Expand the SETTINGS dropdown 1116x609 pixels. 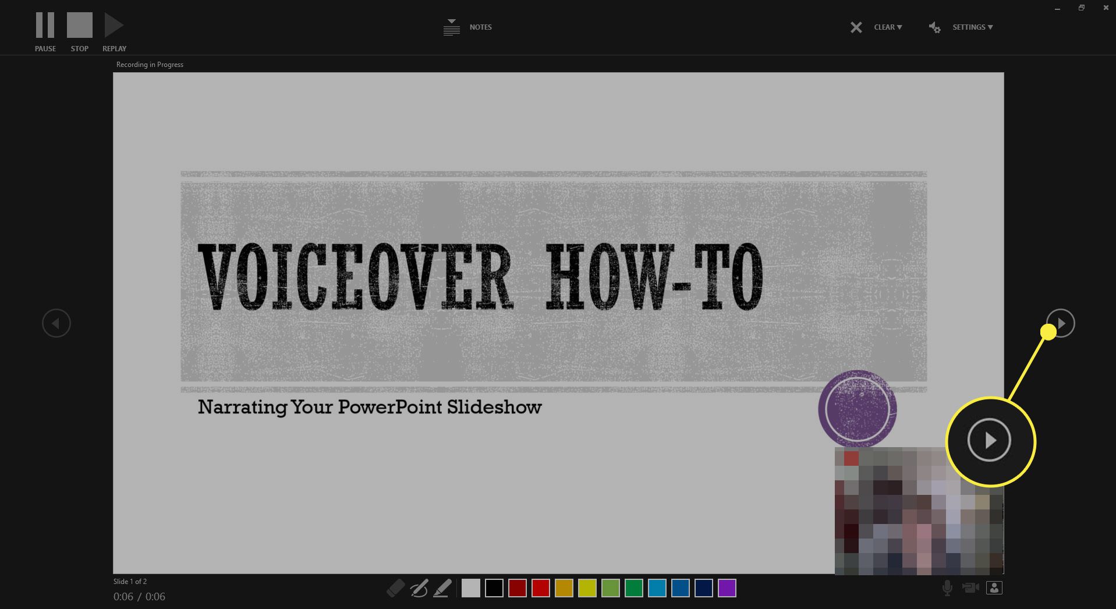(972, 27)
